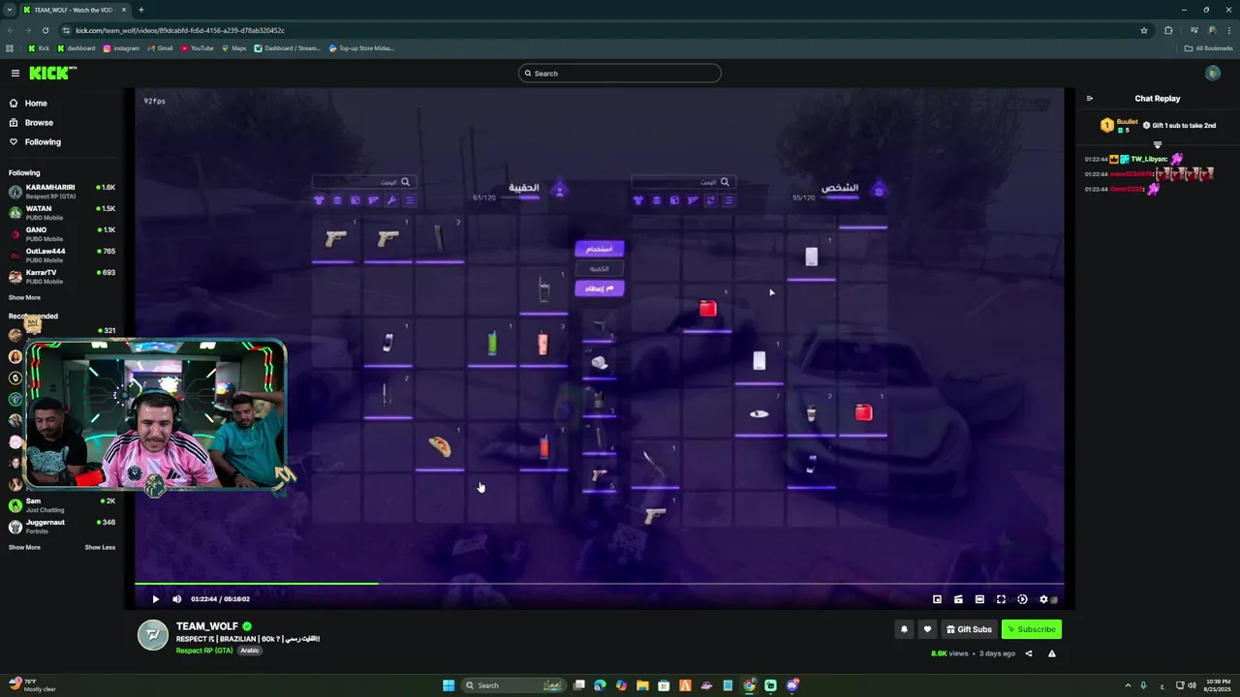Mute the video player volume

click(176, 599)
